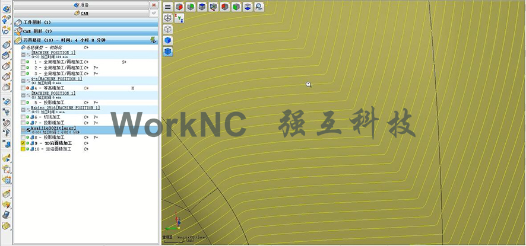This screenshot has height=246, width=526.
Task: Collapse the (1-3) MACHINE POSITION 1 group
Action: pyautogui.click(x=23, y=55)
